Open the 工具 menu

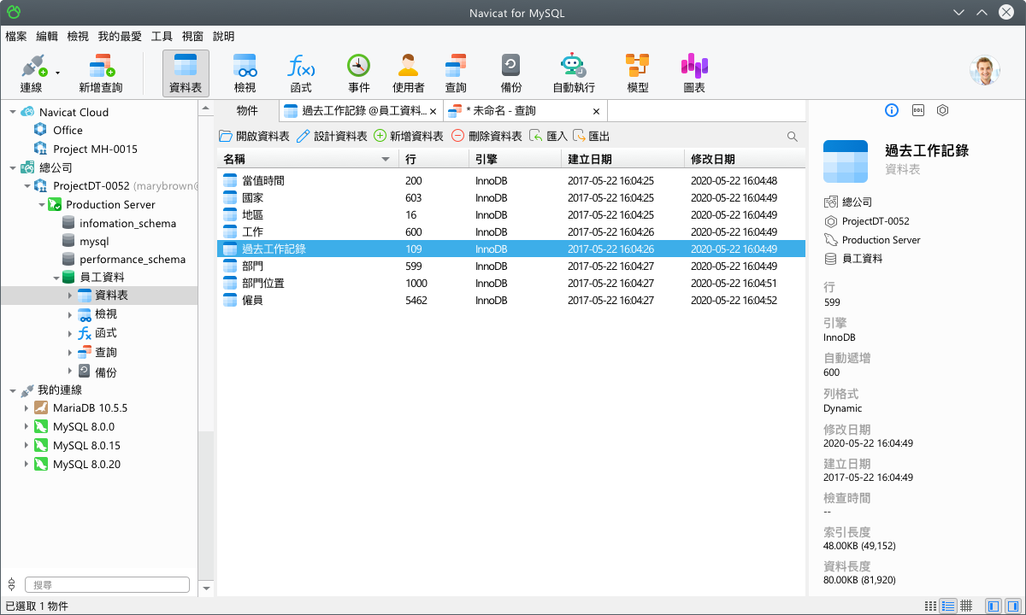162,37
